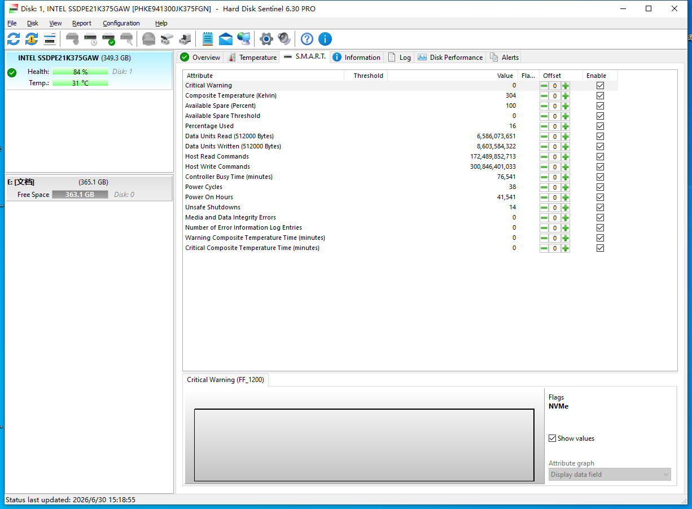The width and height of the screenshot is (692, 509).
Task: Select the Power On Hours attribute row
Action: point(401,198)
